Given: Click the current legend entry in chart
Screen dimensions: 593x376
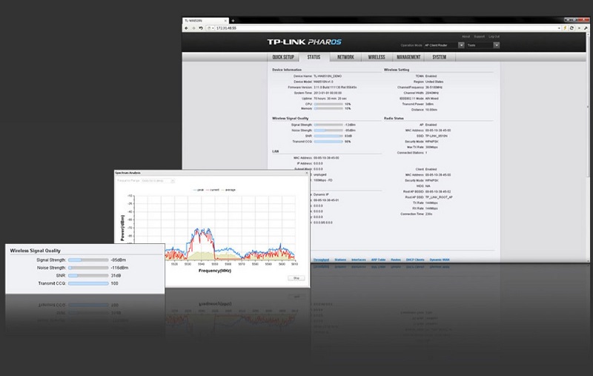Looking at the screenshot, I should [213, 190].
